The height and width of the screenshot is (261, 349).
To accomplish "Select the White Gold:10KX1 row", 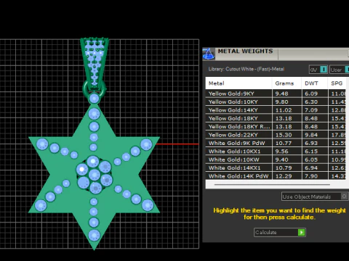I will (x=276, y=152).
